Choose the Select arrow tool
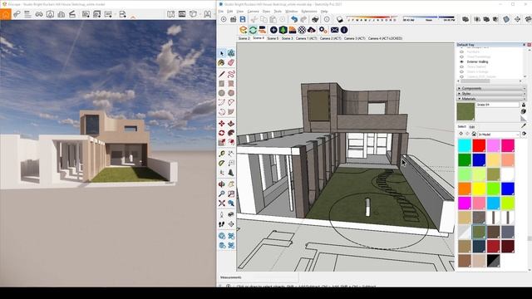 [x=222, y=53]
